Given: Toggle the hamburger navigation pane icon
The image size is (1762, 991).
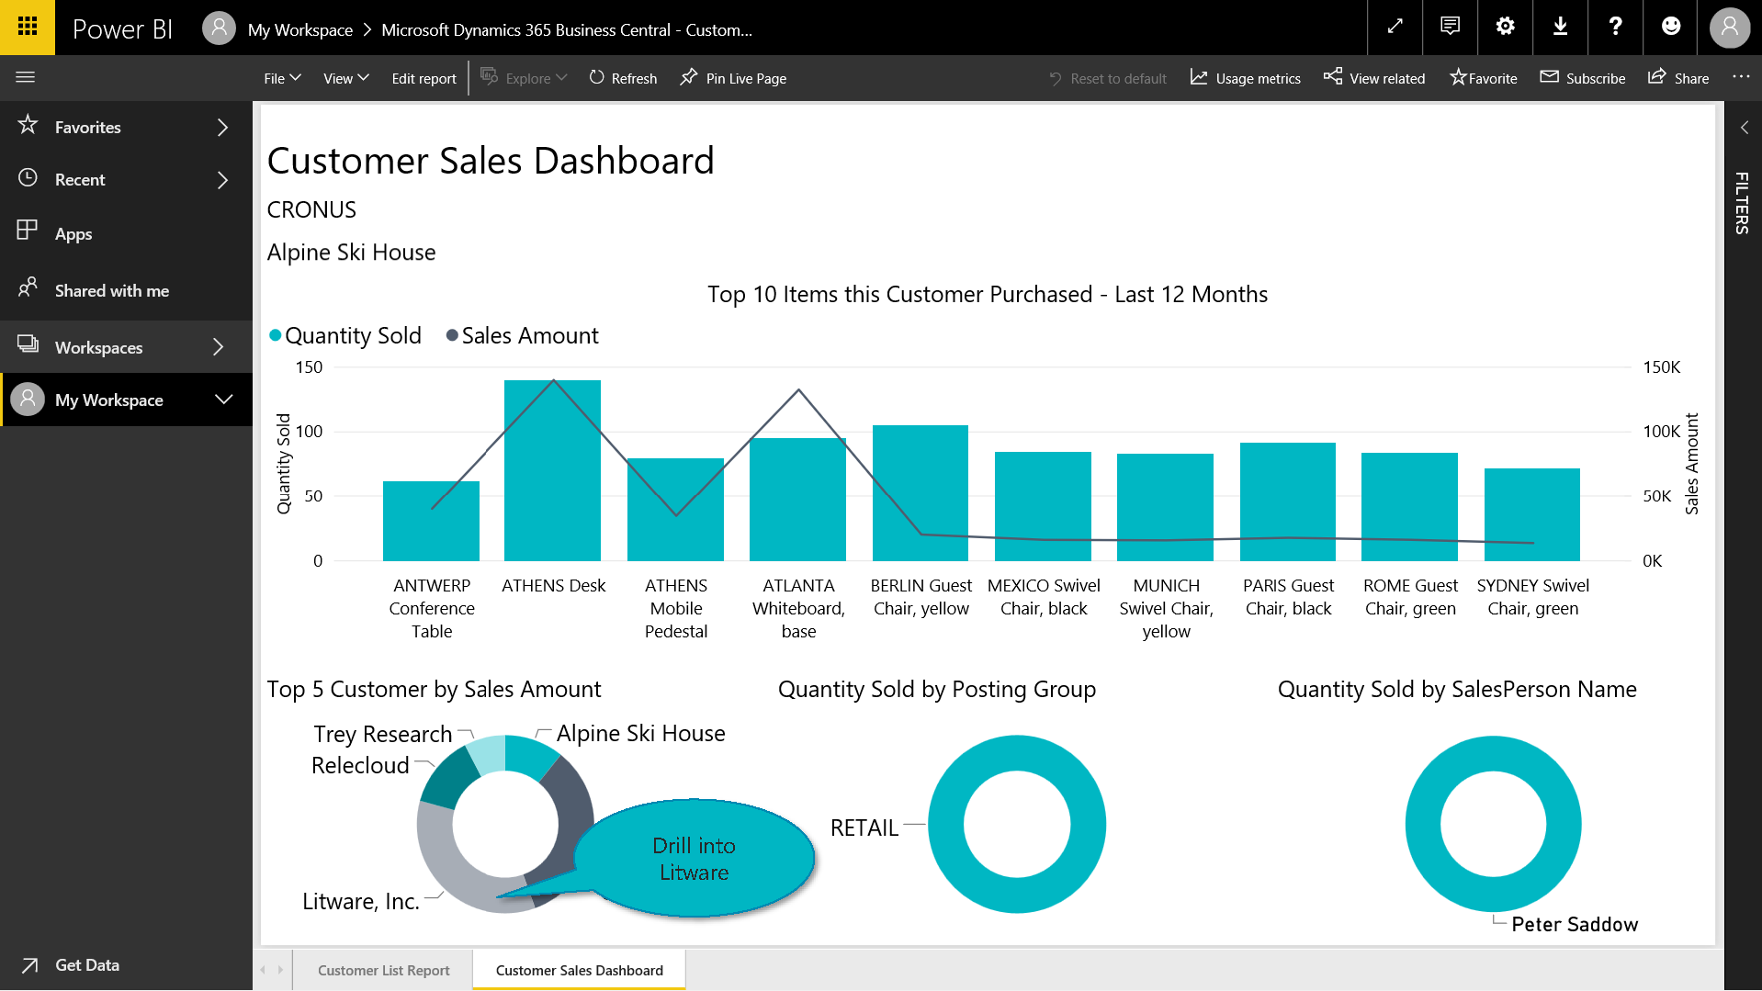Looking at the screenshot, I should coord(26,77).
